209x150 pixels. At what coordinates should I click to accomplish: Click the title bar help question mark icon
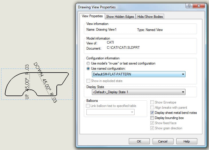click(x=189, y=6)
